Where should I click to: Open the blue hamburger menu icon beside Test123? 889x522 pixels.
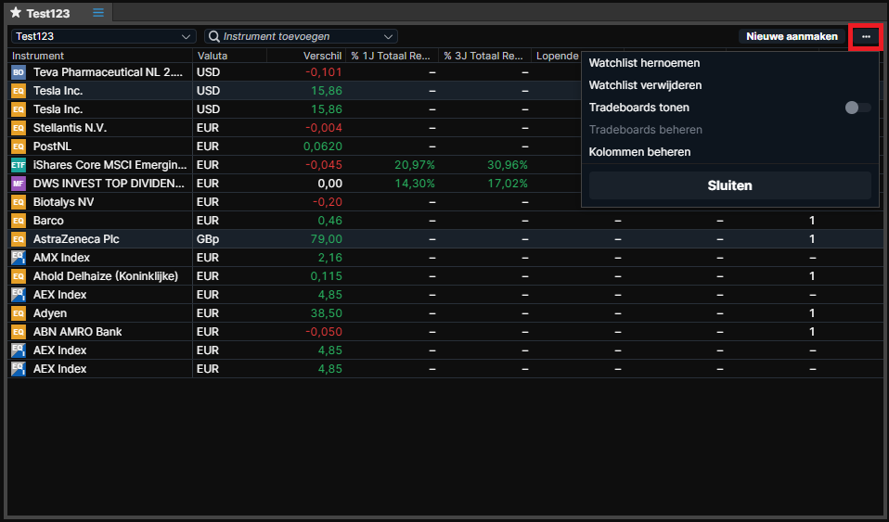pos(98,12)
